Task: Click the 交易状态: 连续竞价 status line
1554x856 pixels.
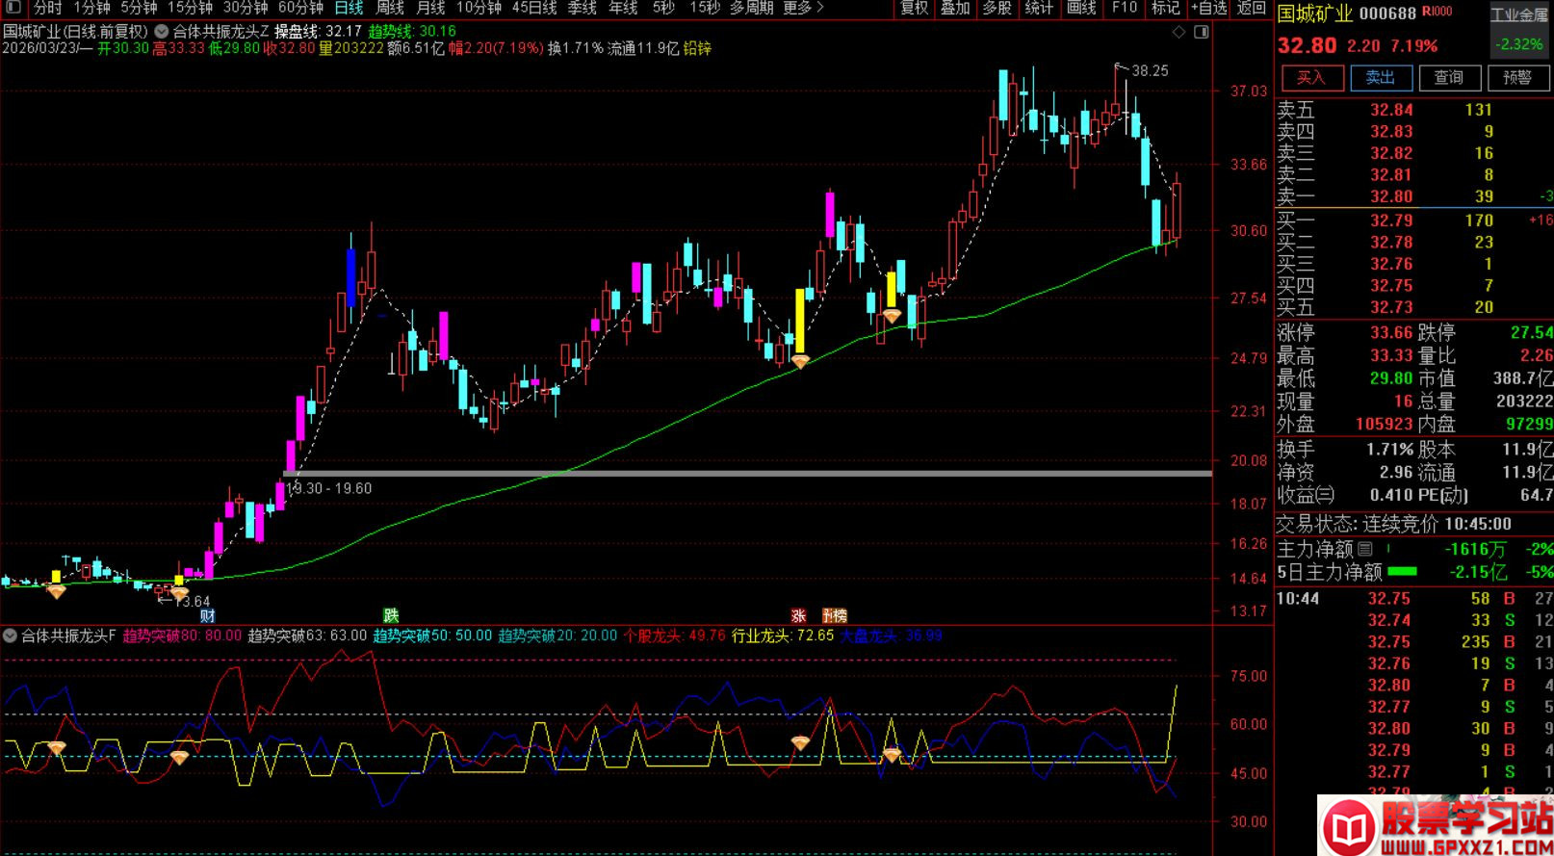Action: (x=1394, y=524)
